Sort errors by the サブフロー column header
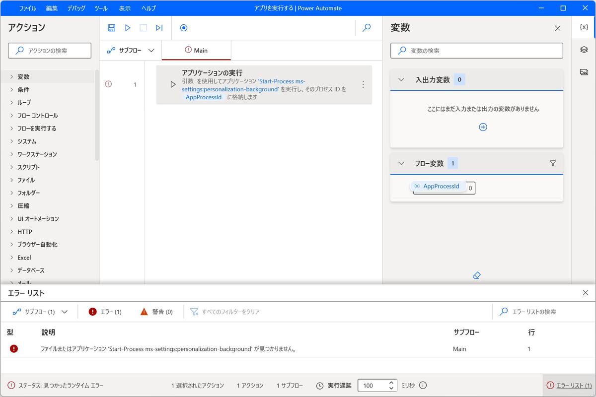 (466, 332)
